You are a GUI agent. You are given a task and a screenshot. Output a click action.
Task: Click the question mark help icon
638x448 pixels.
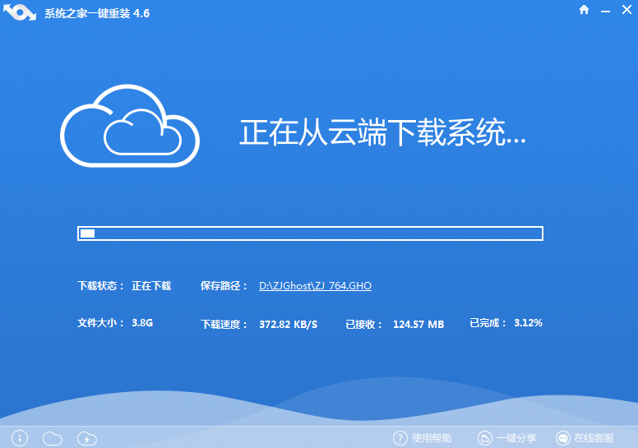400,438
